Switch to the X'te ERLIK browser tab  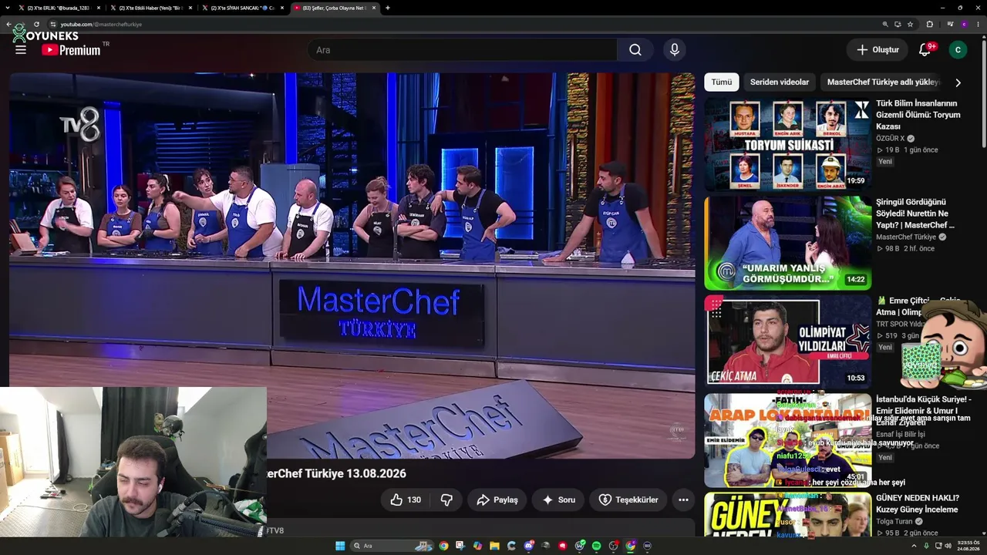[x=58, y=8]
